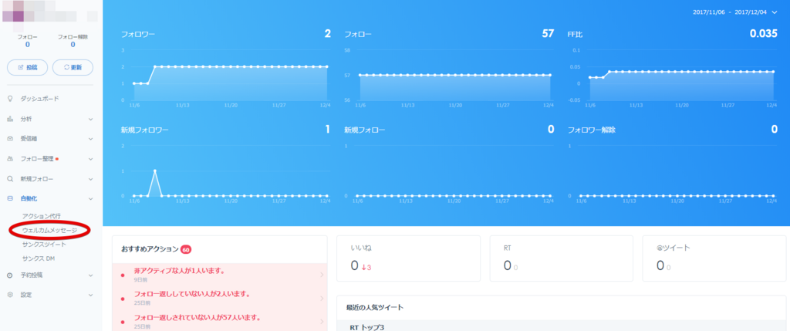Expand the 予約投稿 chevron
This screenshot has height=331, width=790.
[91, 275]
